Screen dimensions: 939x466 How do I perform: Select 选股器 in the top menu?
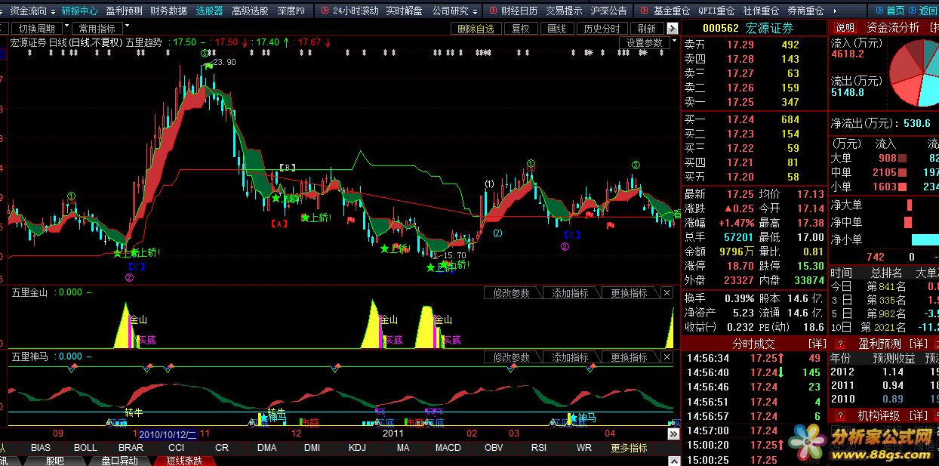tap(210, 11)
